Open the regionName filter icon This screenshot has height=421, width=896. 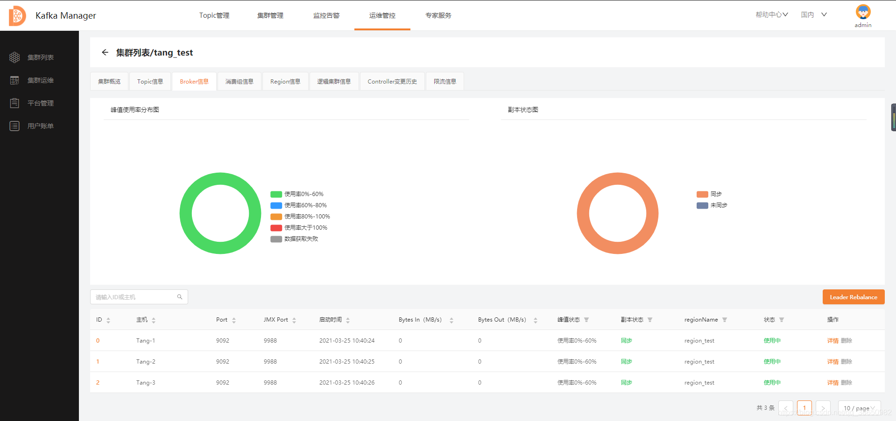(x=725, y=320)
